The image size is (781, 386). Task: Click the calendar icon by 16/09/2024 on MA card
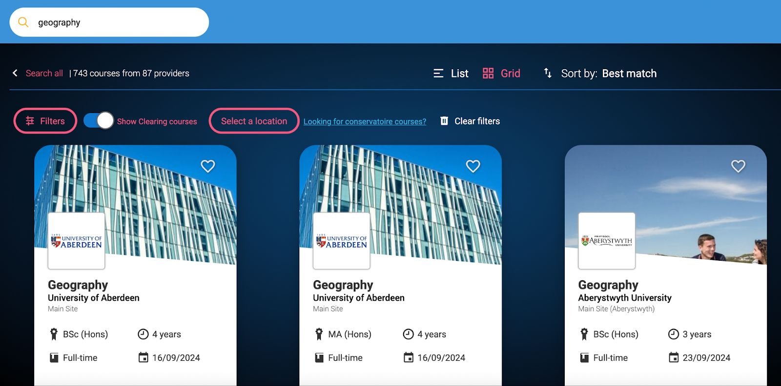tap(409, 357)
